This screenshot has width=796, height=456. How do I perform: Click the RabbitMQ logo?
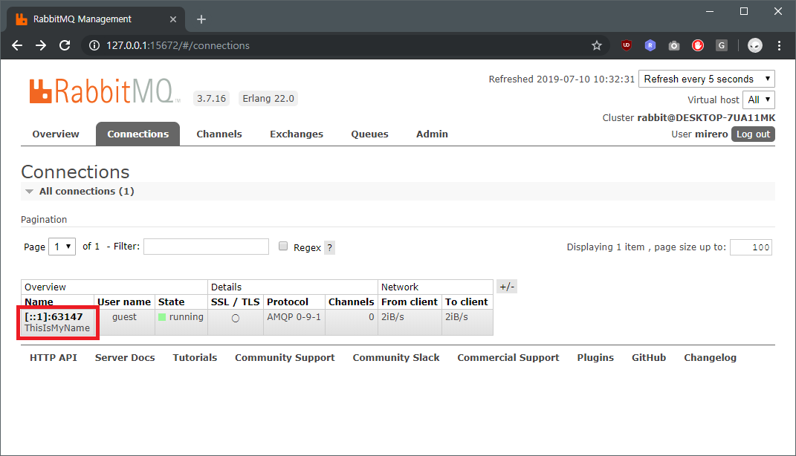tap(105, 91)
